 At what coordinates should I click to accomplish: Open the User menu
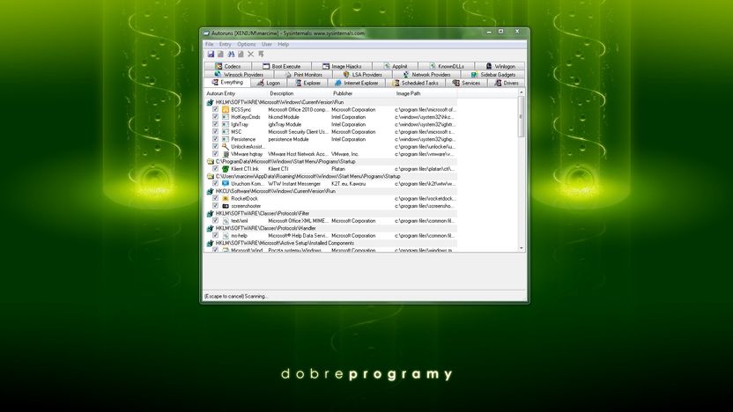point(267,44)
